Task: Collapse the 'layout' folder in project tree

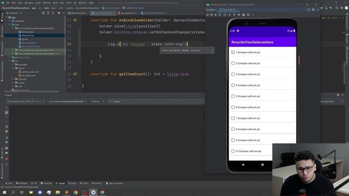Action: click(x=13, y=68)
